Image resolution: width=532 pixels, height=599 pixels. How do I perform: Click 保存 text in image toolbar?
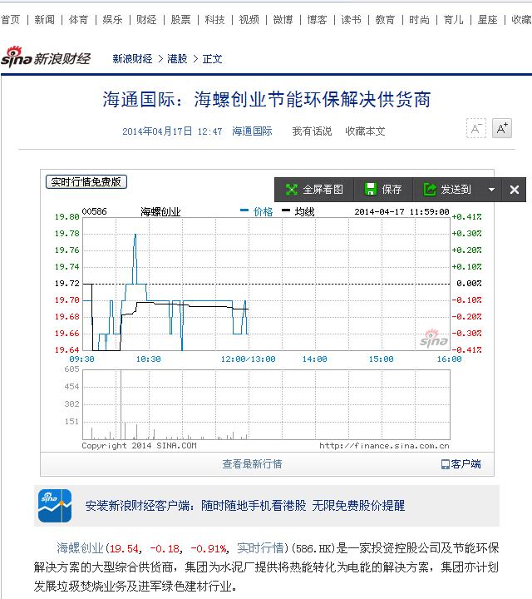coord(392,190)
